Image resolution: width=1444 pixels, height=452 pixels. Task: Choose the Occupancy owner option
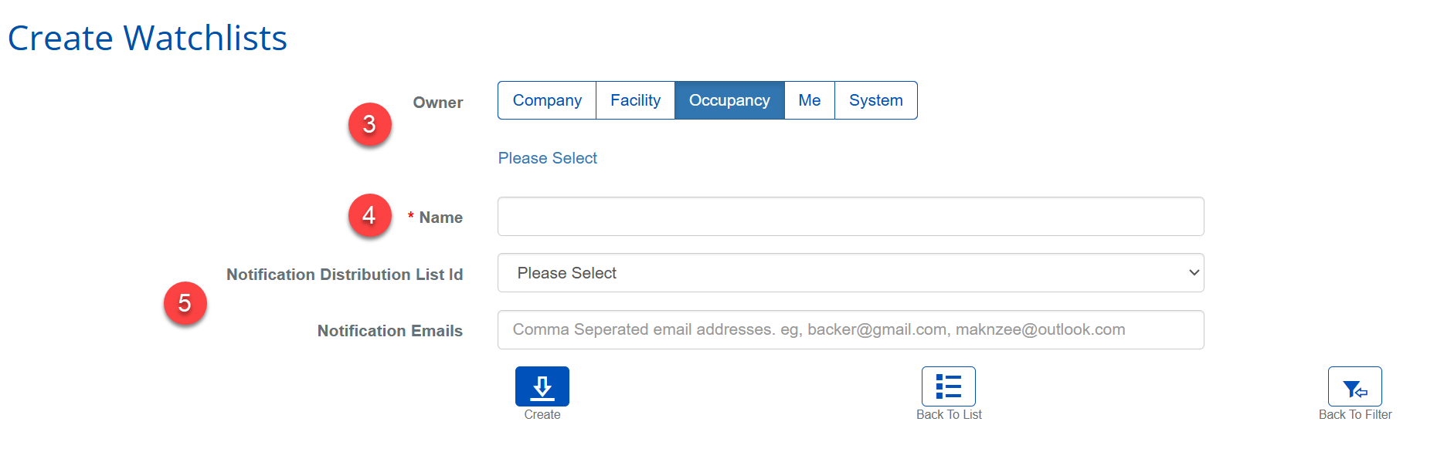click(x=729, y=100)
